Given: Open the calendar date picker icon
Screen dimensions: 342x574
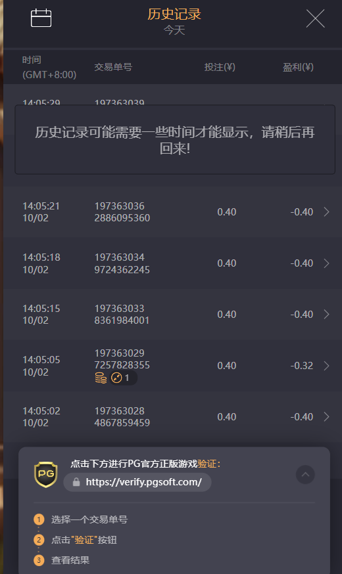Looking at the screenshot, I should (x=41, y=18).
